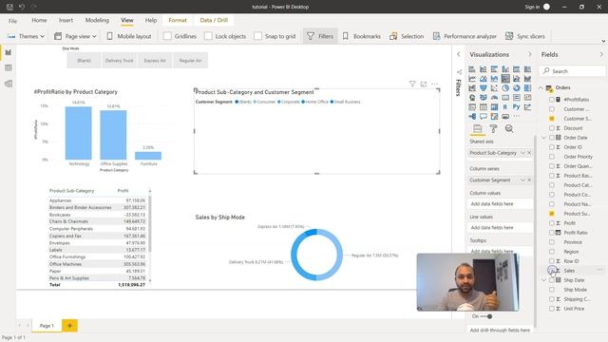608x342 pixels.
Task: Select the matrix visualization
Action: 494,107
